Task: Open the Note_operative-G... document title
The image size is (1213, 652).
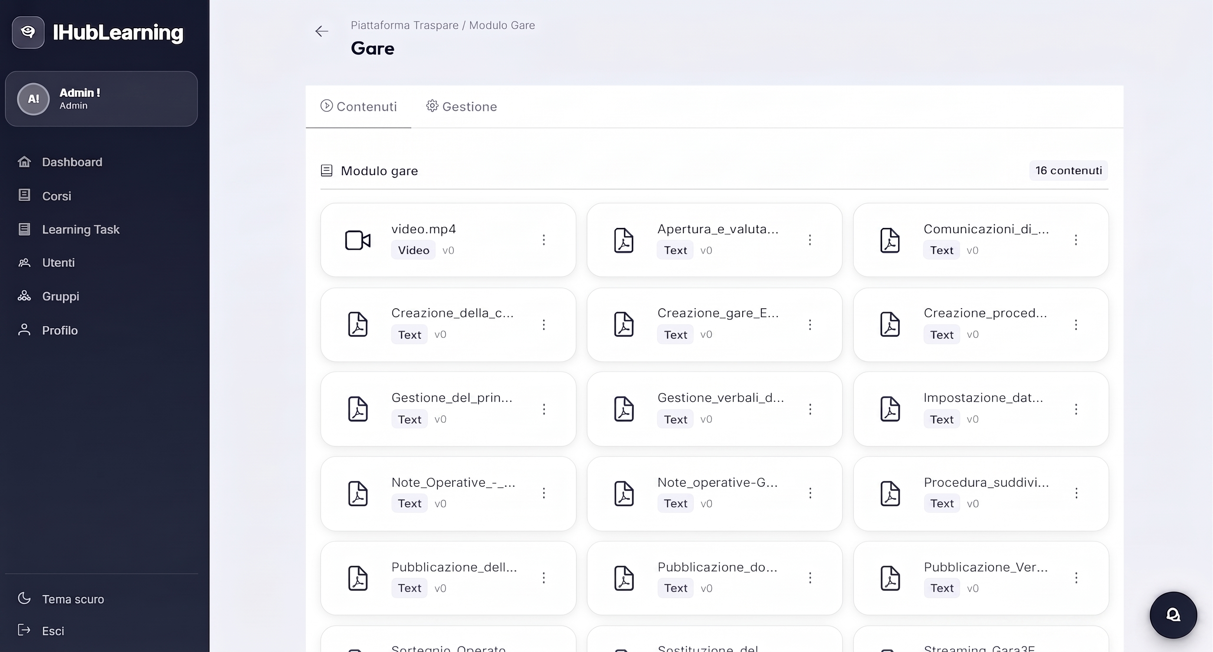Action: (717, 482)
